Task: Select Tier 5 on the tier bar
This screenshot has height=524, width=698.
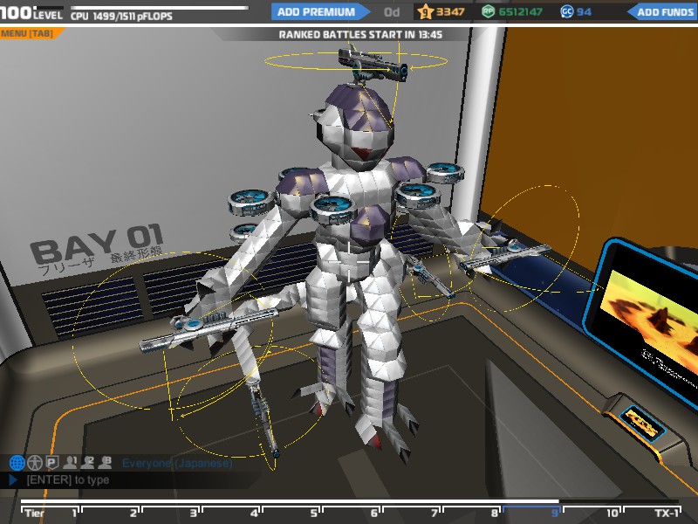Action: 292,513
